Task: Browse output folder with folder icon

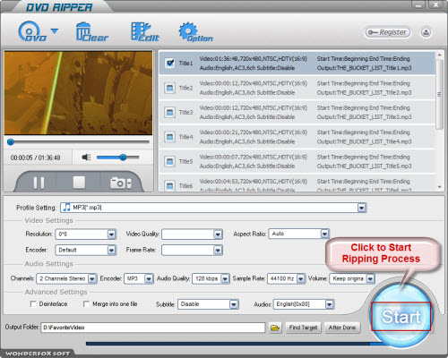Action: tap(275, 328)
